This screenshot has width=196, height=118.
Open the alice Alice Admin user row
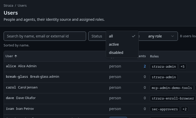point(100,67)
